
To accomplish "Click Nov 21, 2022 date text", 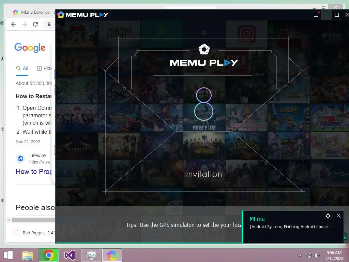I will click(28, 142).
